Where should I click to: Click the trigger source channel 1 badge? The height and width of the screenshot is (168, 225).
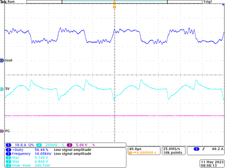(x=197, y=149)
